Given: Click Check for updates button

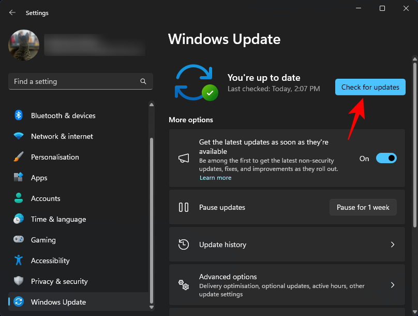Looking at the screenshot, I should tap(370, 87).
